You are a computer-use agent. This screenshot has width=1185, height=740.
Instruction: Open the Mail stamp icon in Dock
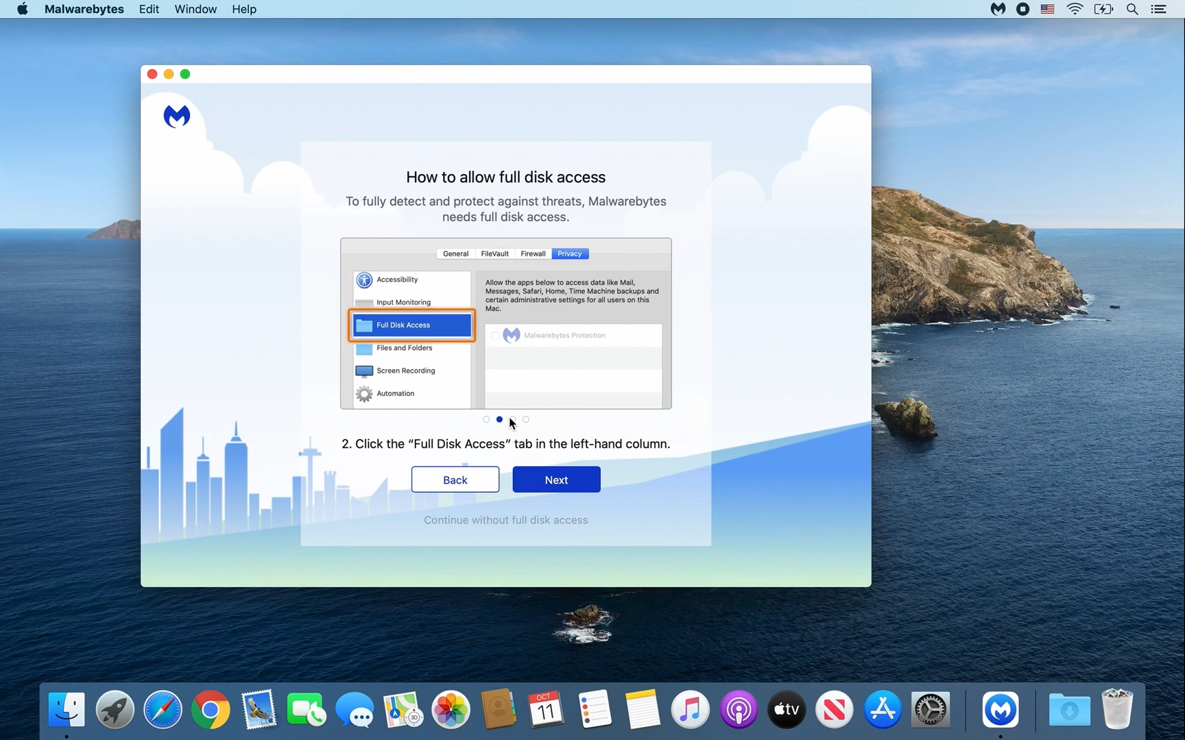[259, 709]
